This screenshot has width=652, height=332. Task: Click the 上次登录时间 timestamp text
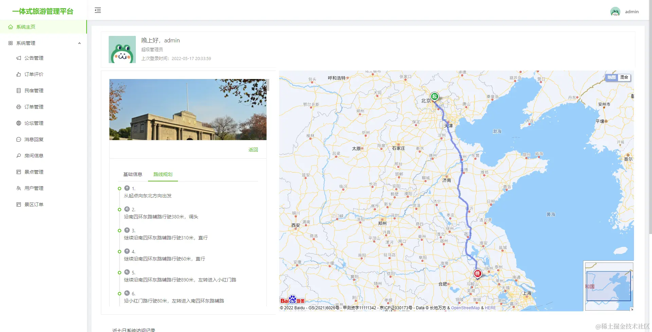point(176,58)
